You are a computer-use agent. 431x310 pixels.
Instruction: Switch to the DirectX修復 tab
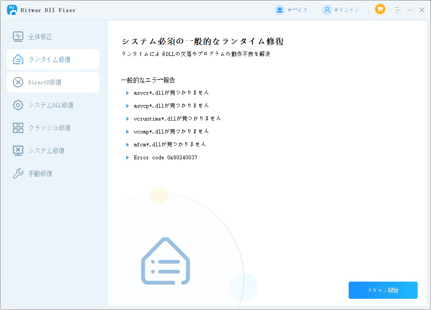tap(53, 82)
